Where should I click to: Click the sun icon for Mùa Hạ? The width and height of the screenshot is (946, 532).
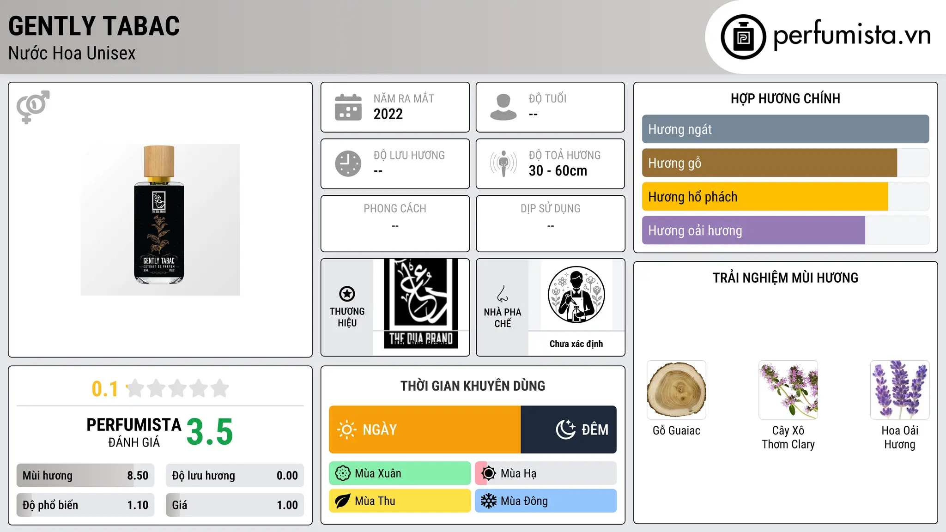pyautogui.click(x=489, y=473)
